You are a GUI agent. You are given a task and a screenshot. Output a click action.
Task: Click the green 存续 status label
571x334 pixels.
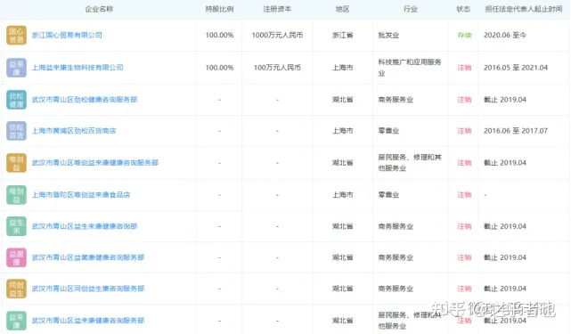coord(464,36)
